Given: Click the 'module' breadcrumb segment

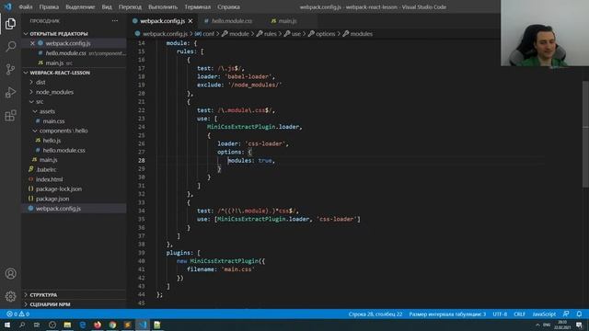Looking at the screenshot, I should (239, 34).
